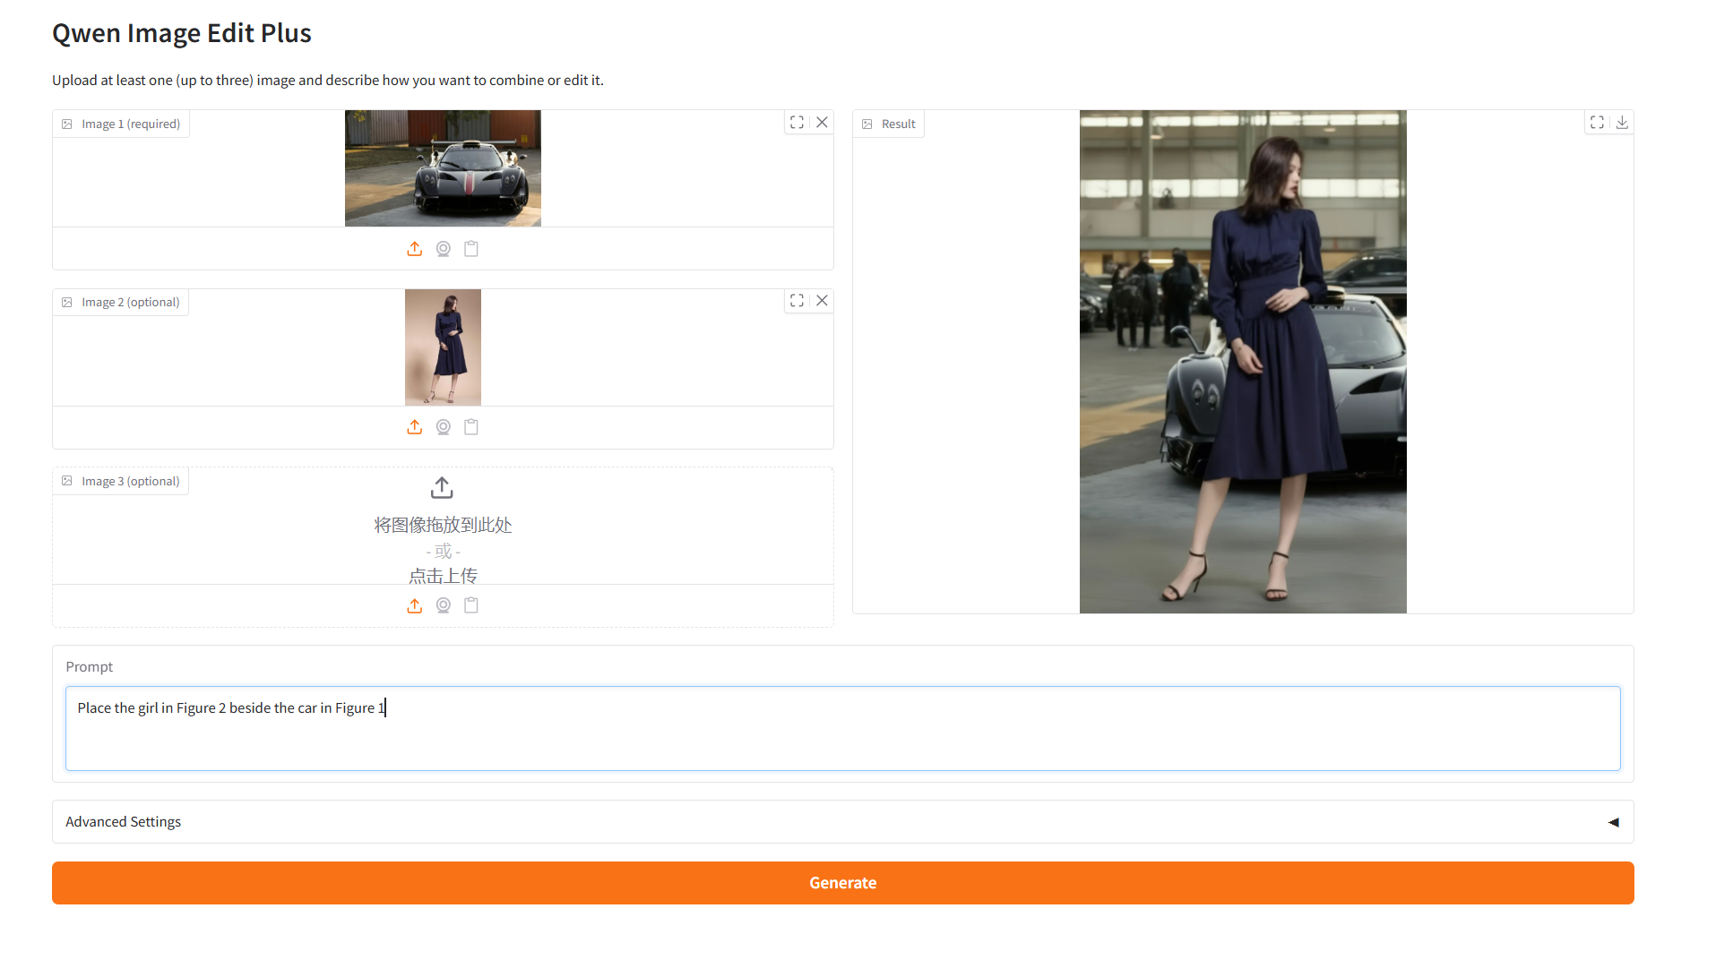Image resolution: width=1733 pixels, height=977 pixels.
Task: Click clipboard paste icon under Image 2
Action: pos(471,427)
